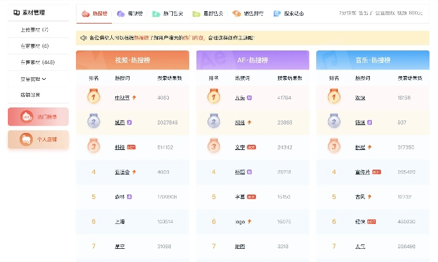Click the teal folder icon beside 热门售卖
438x262 pixels.
tap(156, 14)
